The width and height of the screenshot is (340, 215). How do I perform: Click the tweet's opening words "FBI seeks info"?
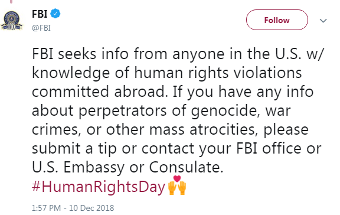click(x=80, y=54)
